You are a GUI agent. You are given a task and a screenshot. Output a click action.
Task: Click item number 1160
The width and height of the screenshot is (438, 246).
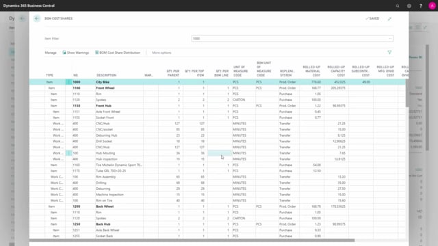[x=76, y=165]
